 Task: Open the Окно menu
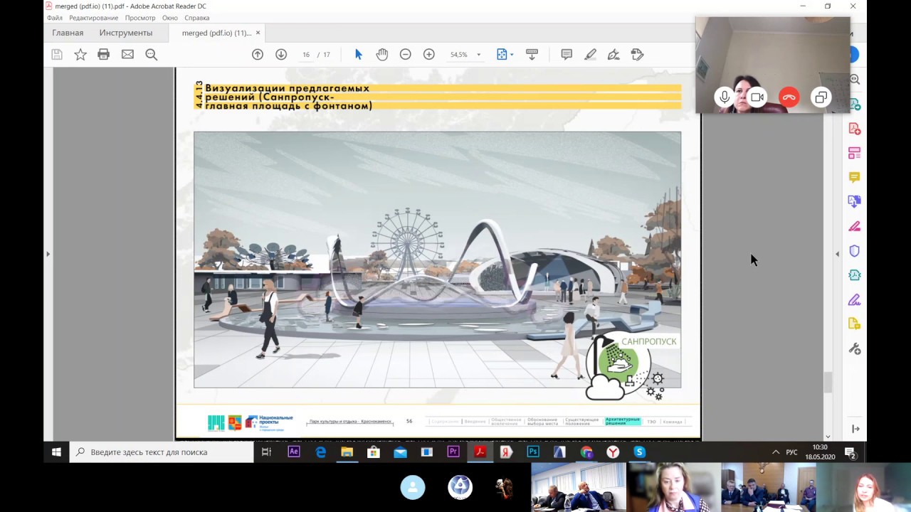coord(169,18)
